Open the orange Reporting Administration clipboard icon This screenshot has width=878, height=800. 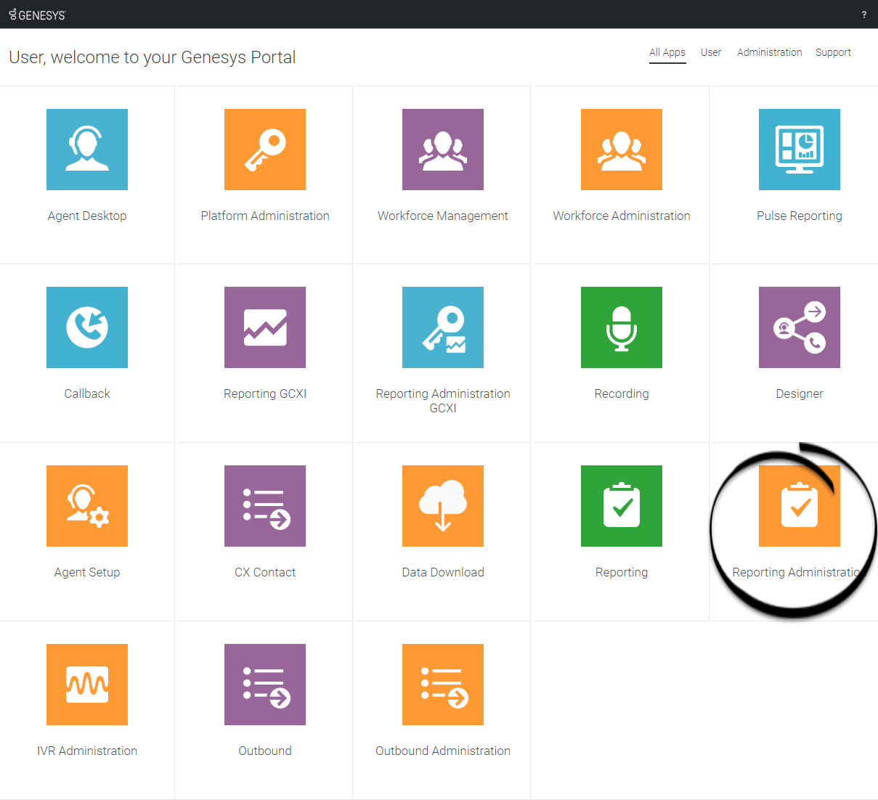coord(800,506)
